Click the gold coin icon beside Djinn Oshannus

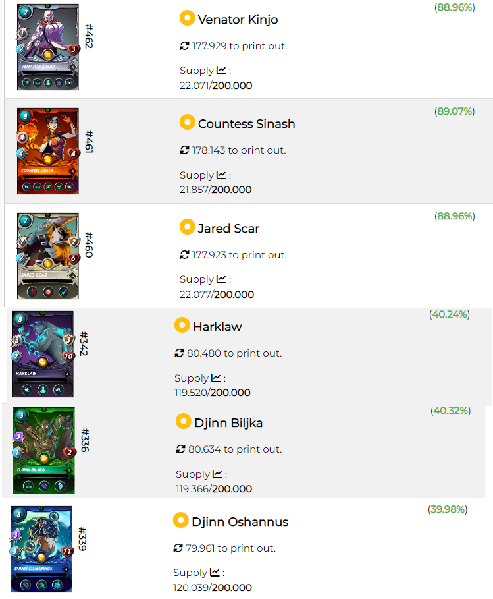click(181, 520)
